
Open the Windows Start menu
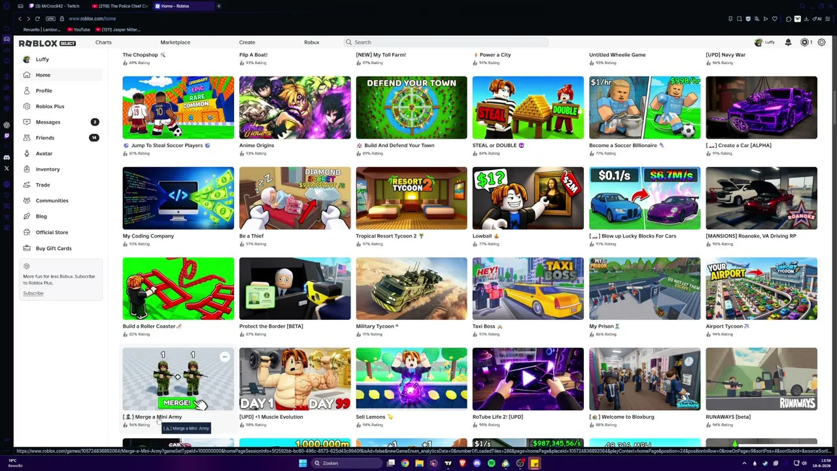303,464
